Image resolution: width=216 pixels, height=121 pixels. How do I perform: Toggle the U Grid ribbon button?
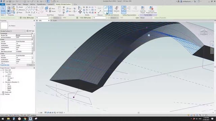click(106, 9)
